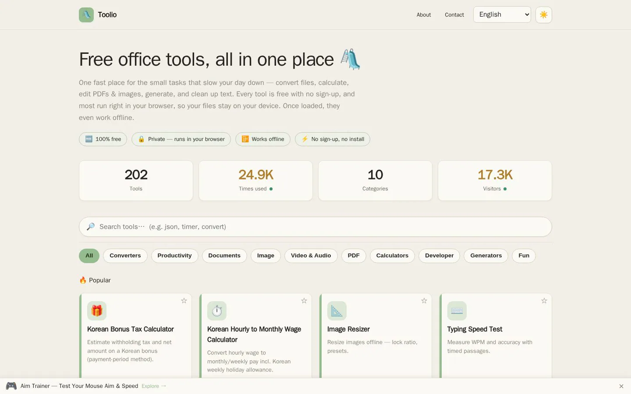Switch to Generators category
The width and height of the screenshot is (631, 394).
[x=486, y=256]
